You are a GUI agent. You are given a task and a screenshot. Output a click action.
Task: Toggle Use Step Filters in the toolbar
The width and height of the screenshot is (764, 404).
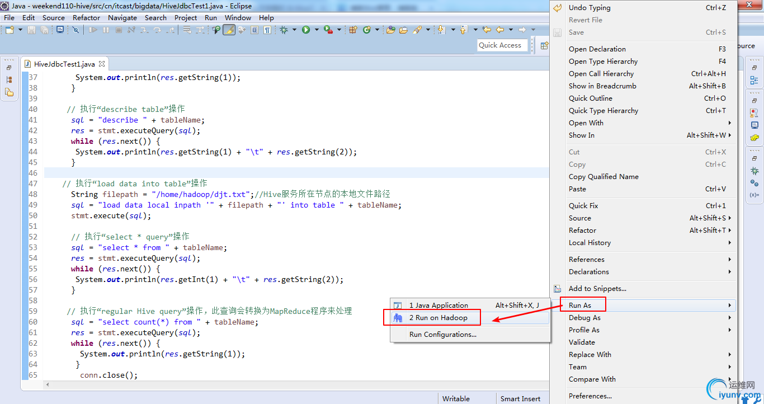click(x=200, y=30)
